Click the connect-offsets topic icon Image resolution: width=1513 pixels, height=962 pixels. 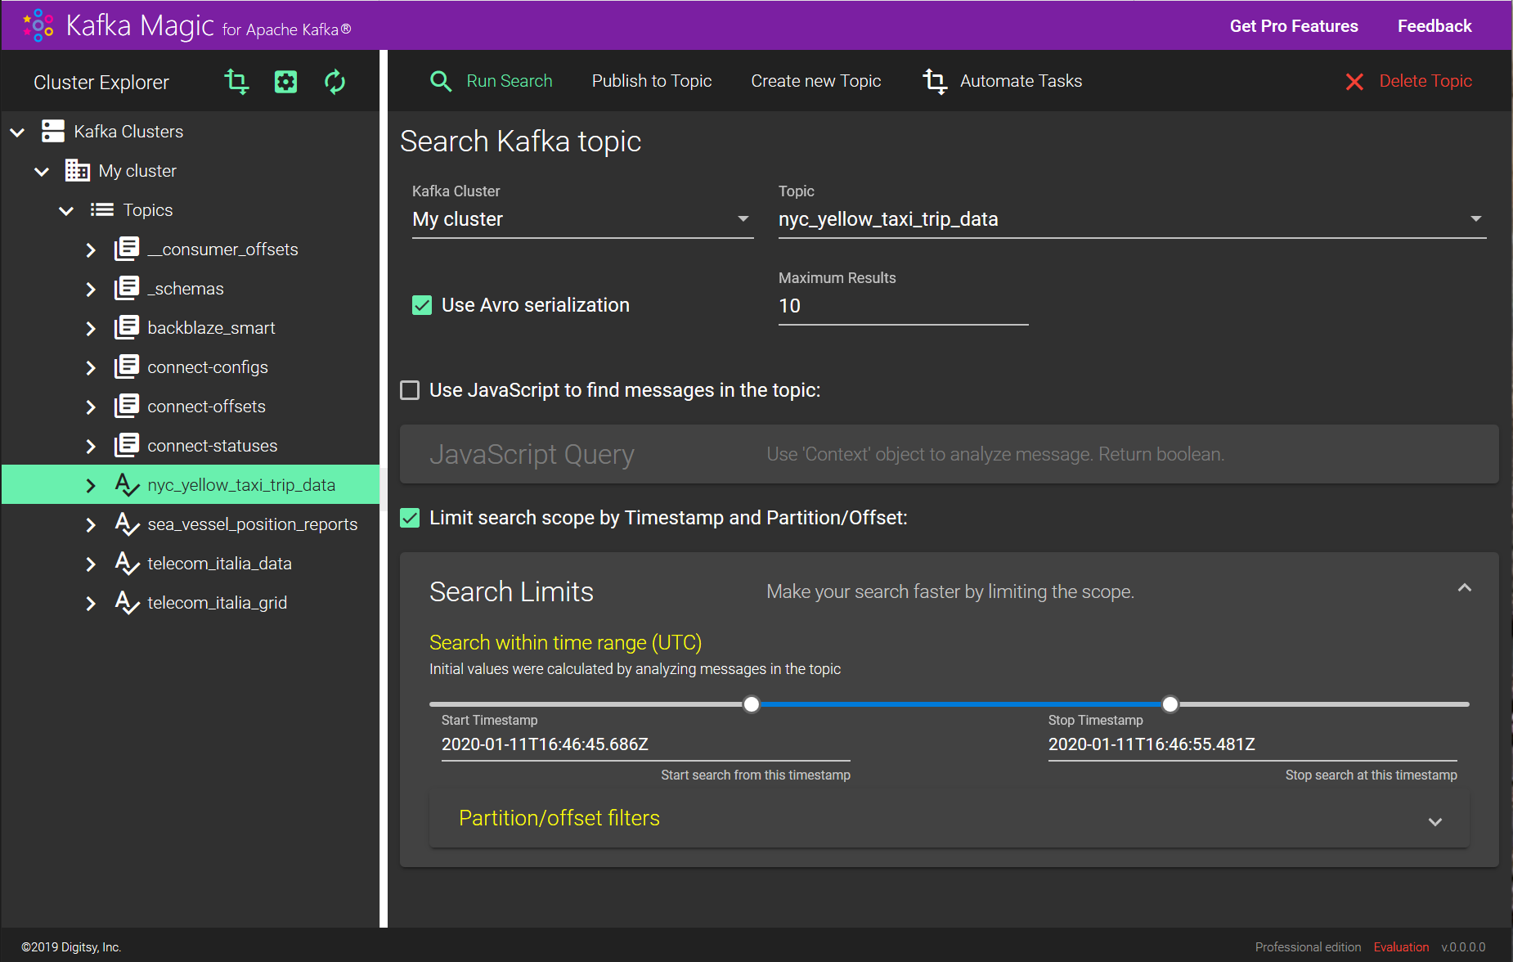[127, 406]
